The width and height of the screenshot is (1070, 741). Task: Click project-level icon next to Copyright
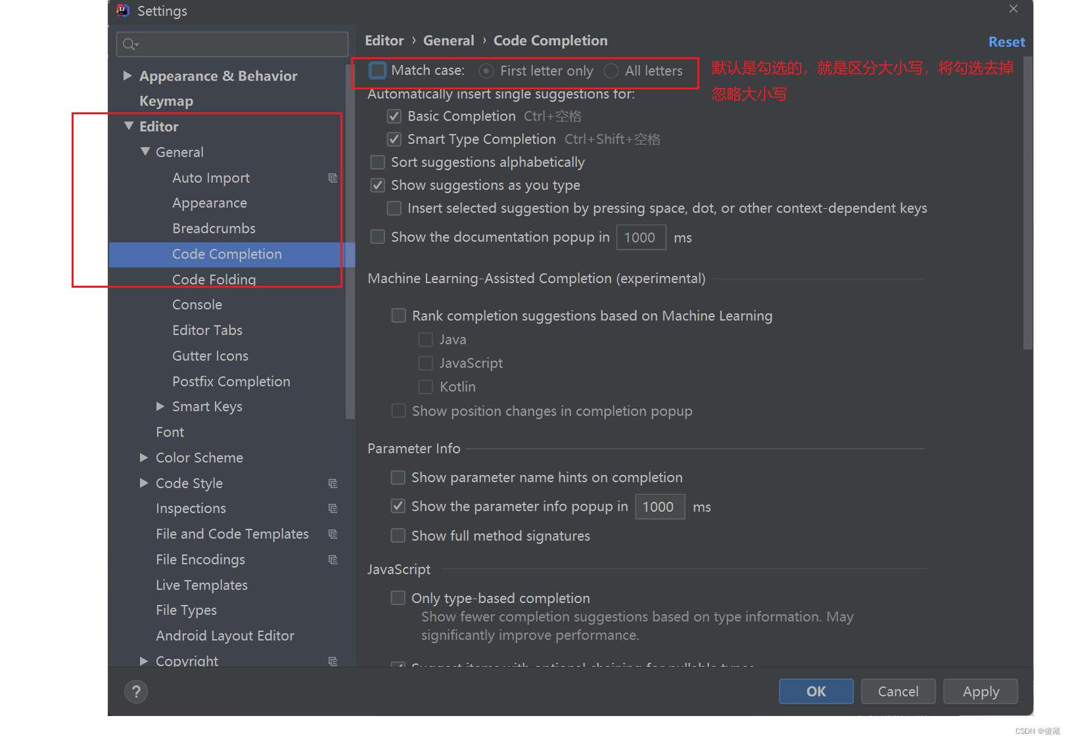[333, 661]
